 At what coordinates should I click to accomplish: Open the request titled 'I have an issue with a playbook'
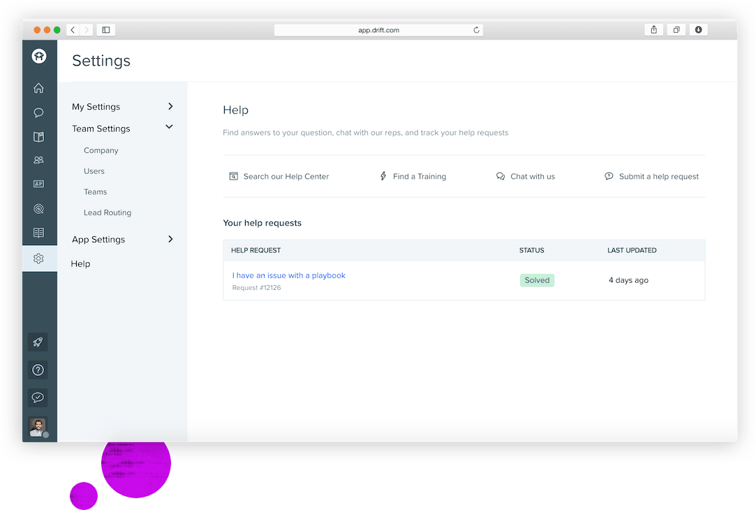288,275
